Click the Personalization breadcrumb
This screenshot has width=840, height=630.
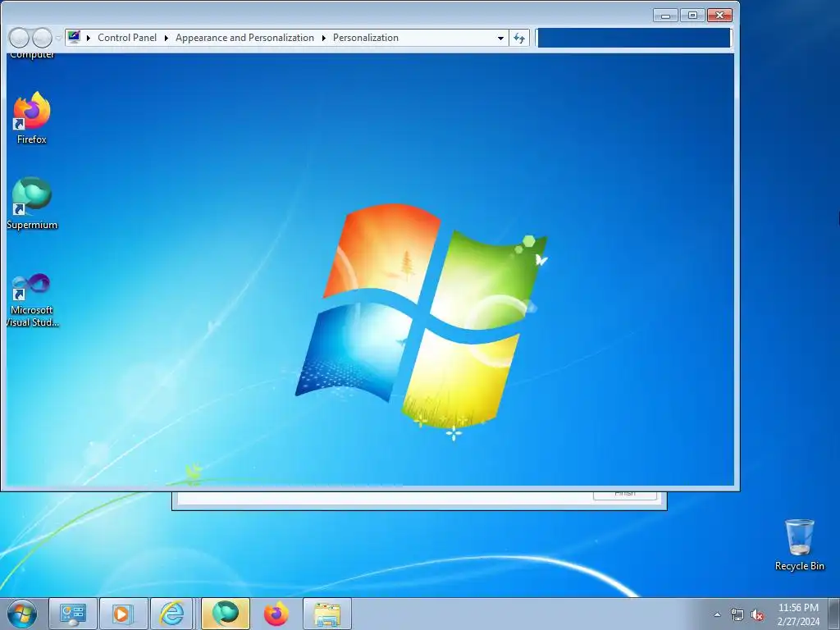tap(365, 38)
